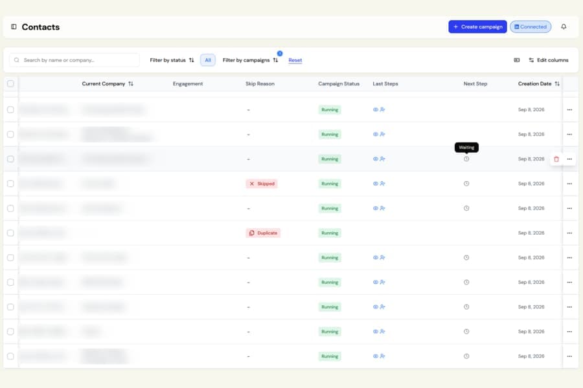
Task: Click the clock icon under the Waiting tooltip
Action: coord(466,159)
